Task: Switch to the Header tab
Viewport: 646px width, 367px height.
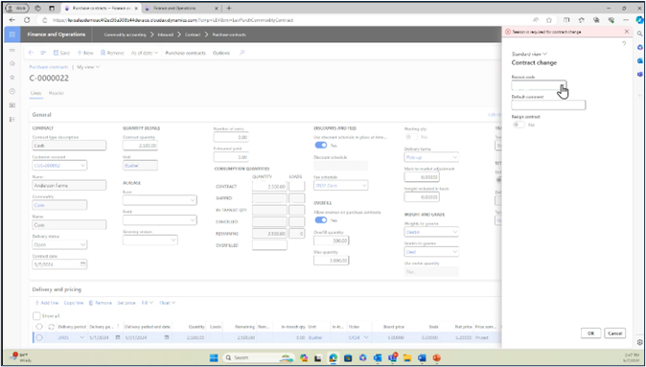Action: tap(57, 93)
